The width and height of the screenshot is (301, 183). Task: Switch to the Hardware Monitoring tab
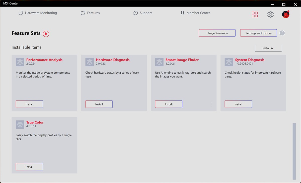(38, 13)
